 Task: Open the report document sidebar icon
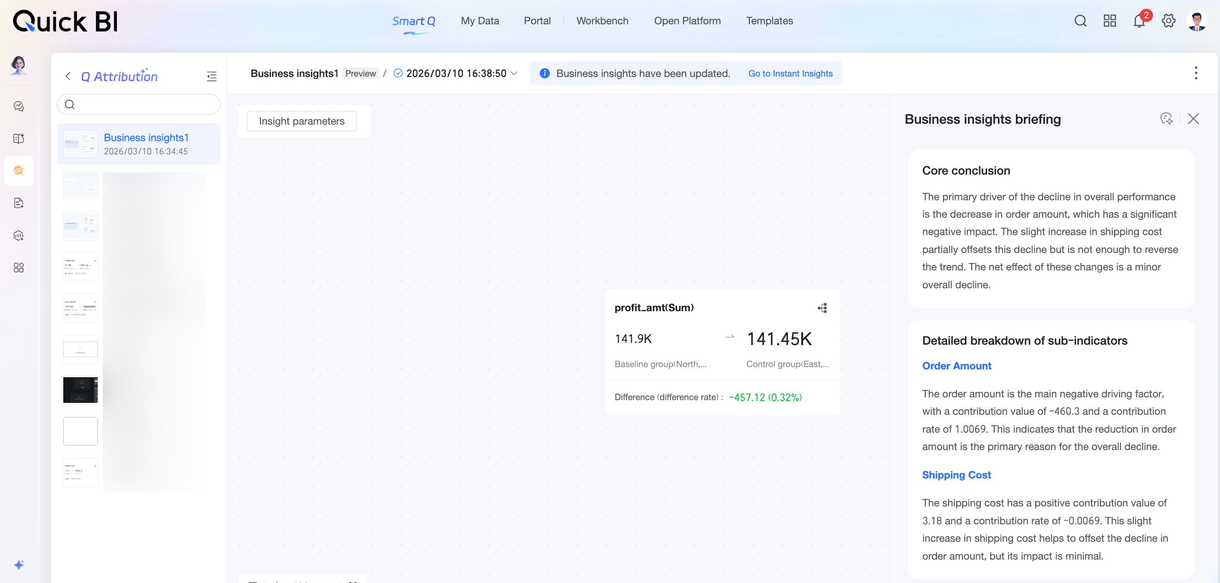point(18,203)
